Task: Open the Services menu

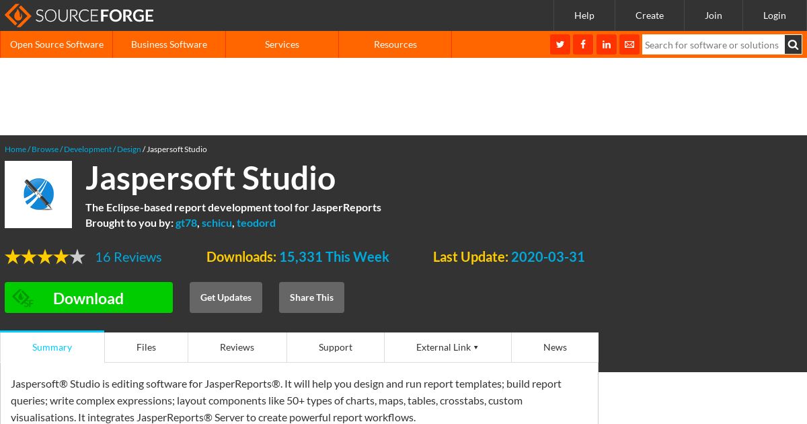Action: (282, 44)
